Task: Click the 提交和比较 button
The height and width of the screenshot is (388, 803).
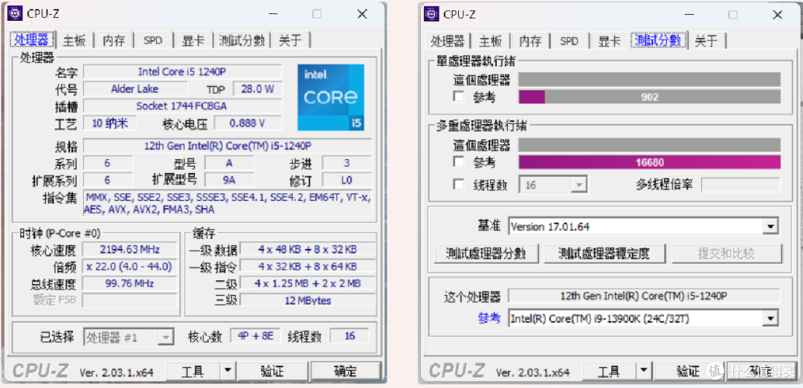Action: (726, 253)
